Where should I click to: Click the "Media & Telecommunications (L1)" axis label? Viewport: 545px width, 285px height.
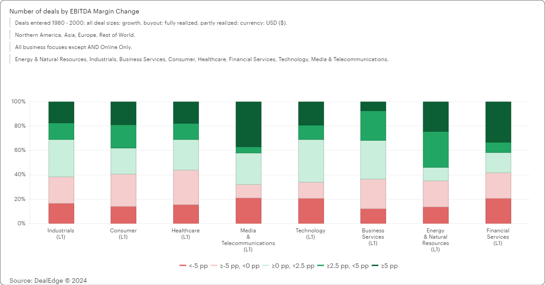(x=248, y=240)
